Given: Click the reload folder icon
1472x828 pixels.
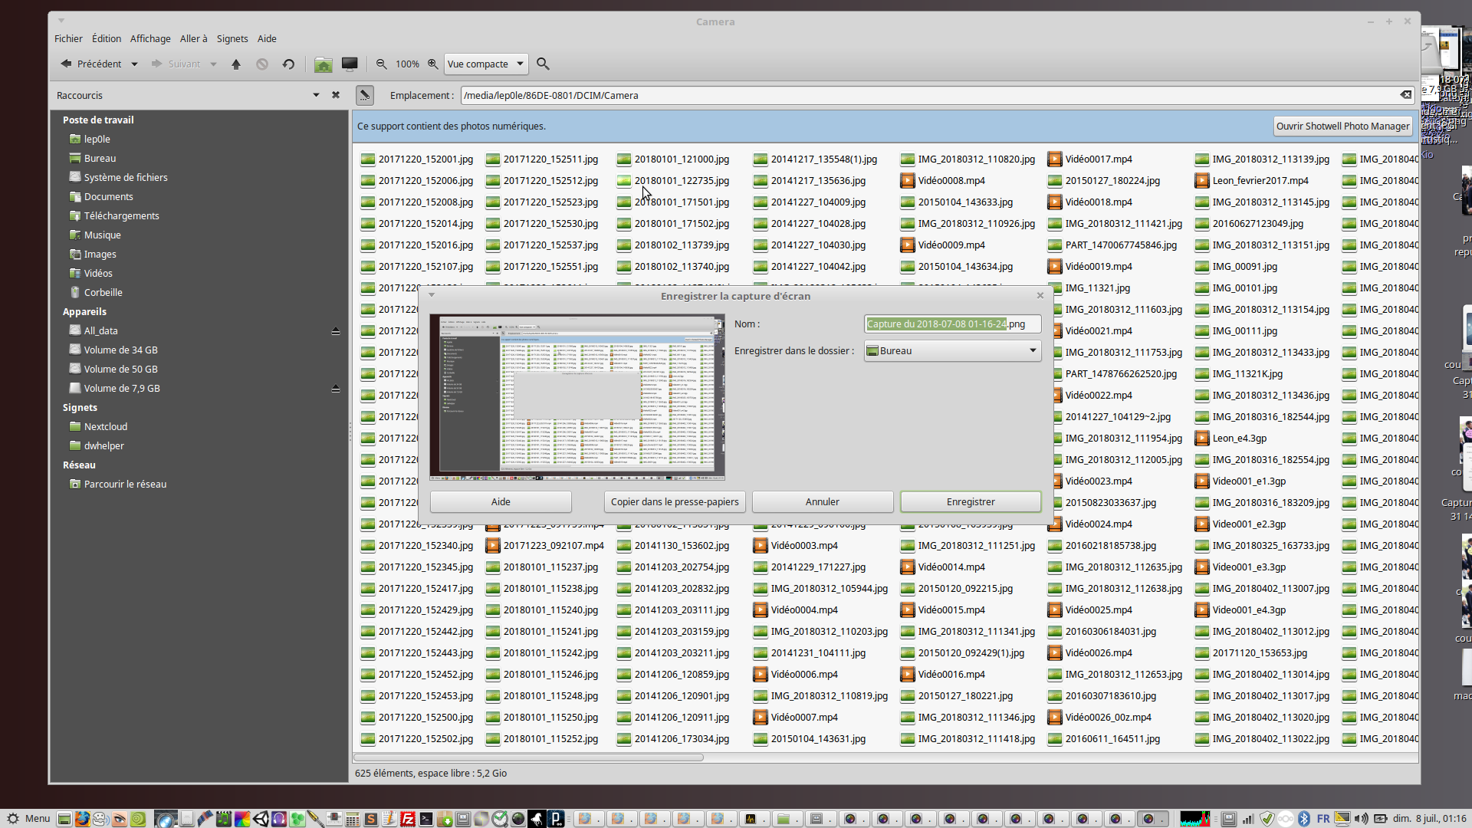Looking at the screenshot, I should click(288, 64).
